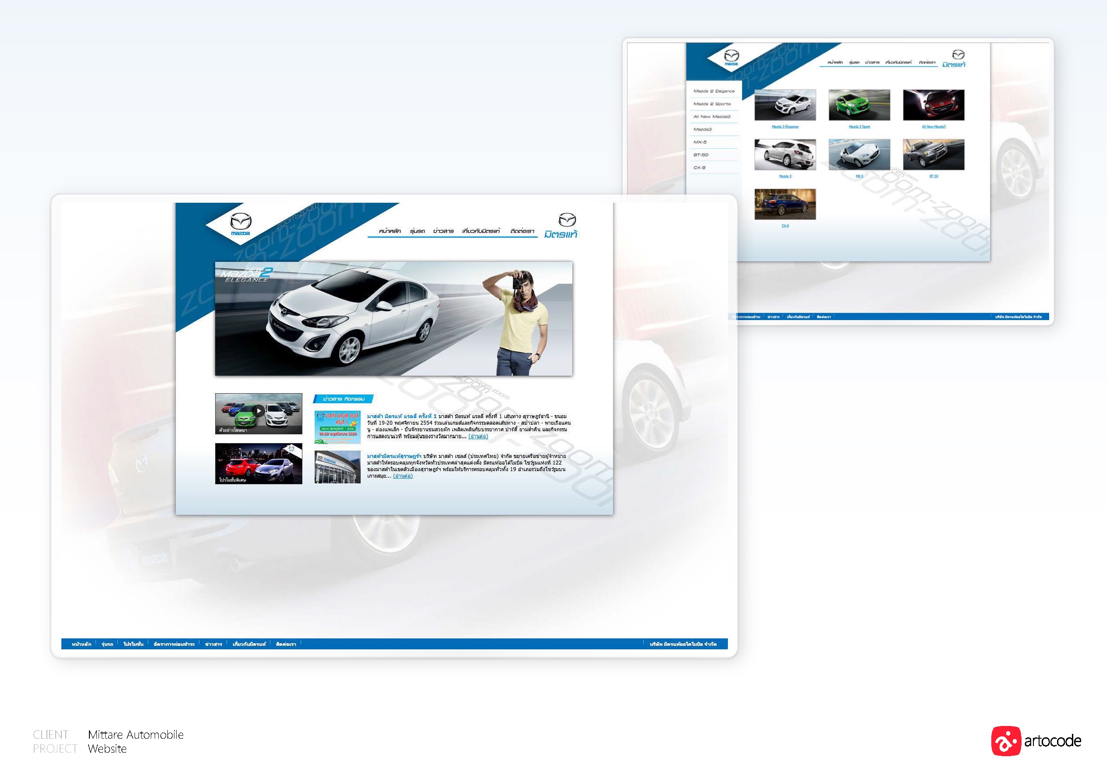This screenshot has width=1107, height=782.
Task: Select Mazda 2 Elegance in the models sidebar
Action: [x=713, y=91]
